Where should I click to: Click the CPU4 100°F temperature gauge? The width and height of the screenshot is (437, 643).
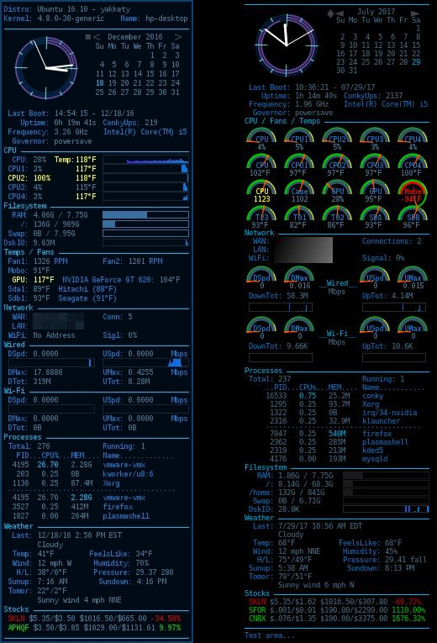[x=413, y=166]
